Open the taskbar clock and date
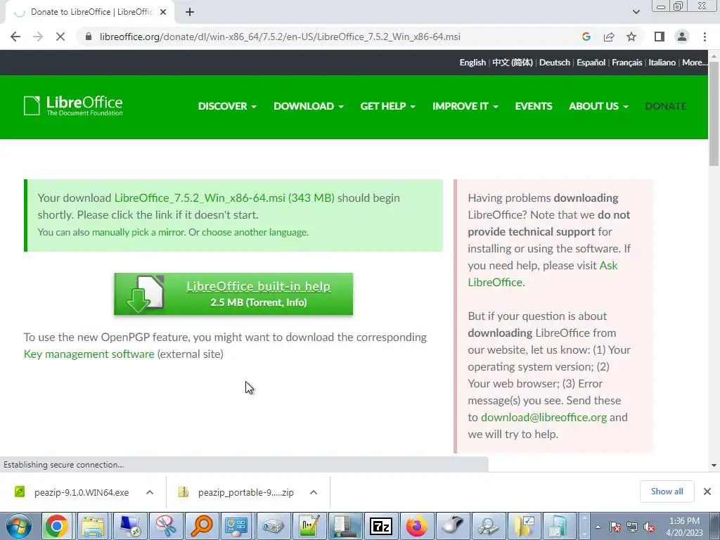Screen dimensions: 720x540 [x=684, y=527]
